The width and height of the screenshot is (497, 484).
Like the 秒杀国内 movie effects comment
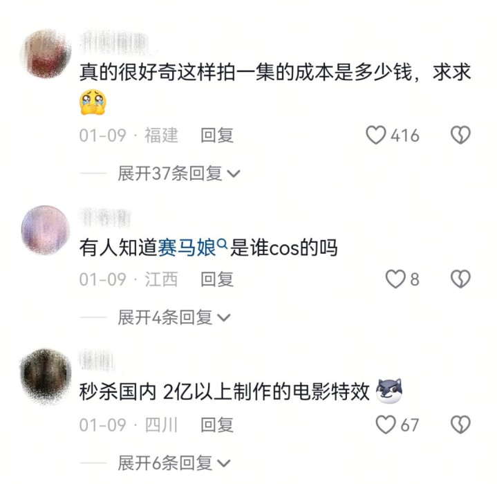(386, 425)
